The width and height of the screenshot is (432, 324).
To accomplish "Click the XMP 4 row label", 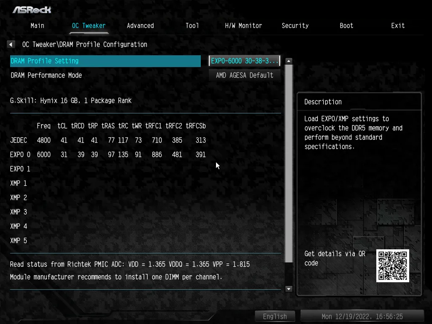I will point(19,226).
